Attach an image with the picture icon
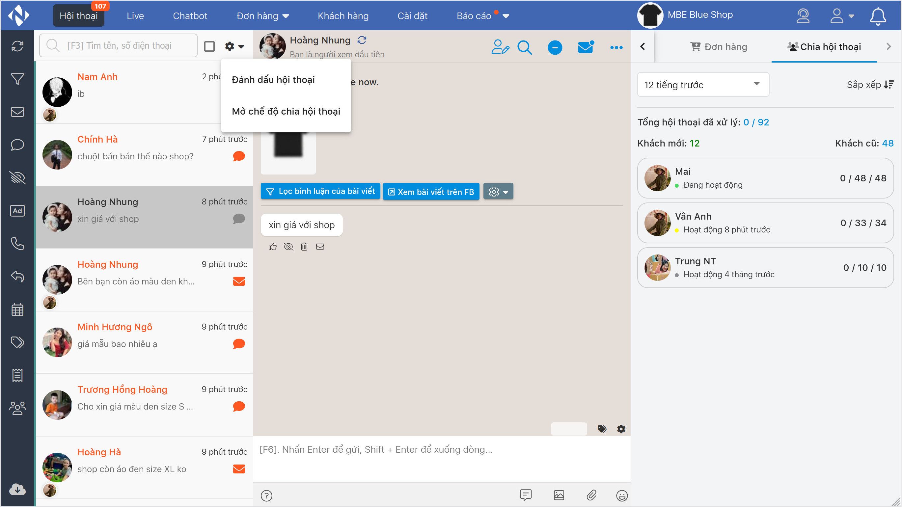 (x=559, y=495)
